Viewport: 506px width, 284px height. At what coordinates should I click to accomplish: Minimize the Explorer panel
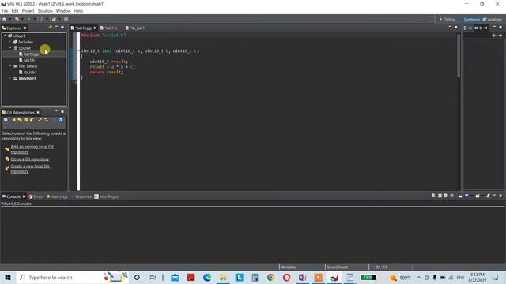pyautogui.click(x=56, y=28)
